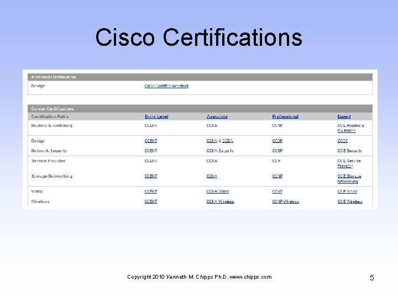Click the Associate column header link
Screen dimensions: 398x298
(217, 116)
